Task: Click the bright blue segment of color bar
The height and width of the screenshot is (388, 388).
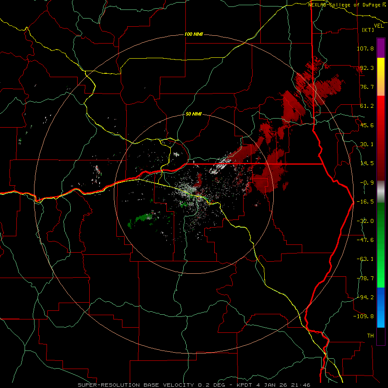Action: pyautogui.click(x=381, y=307)
